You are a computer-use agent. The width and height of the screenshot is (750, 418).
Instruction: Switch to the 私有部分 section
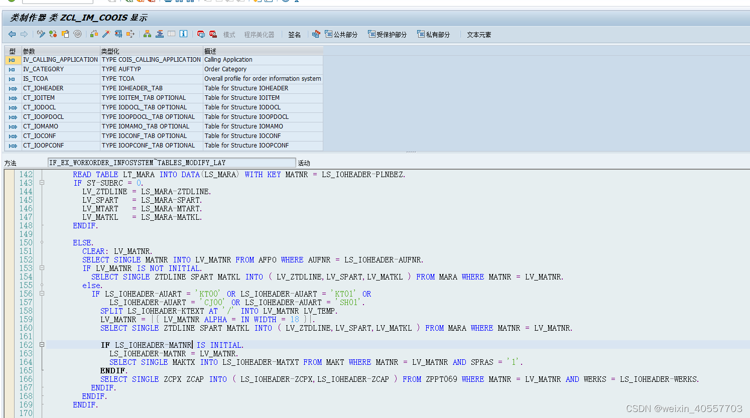coord(434,34)
